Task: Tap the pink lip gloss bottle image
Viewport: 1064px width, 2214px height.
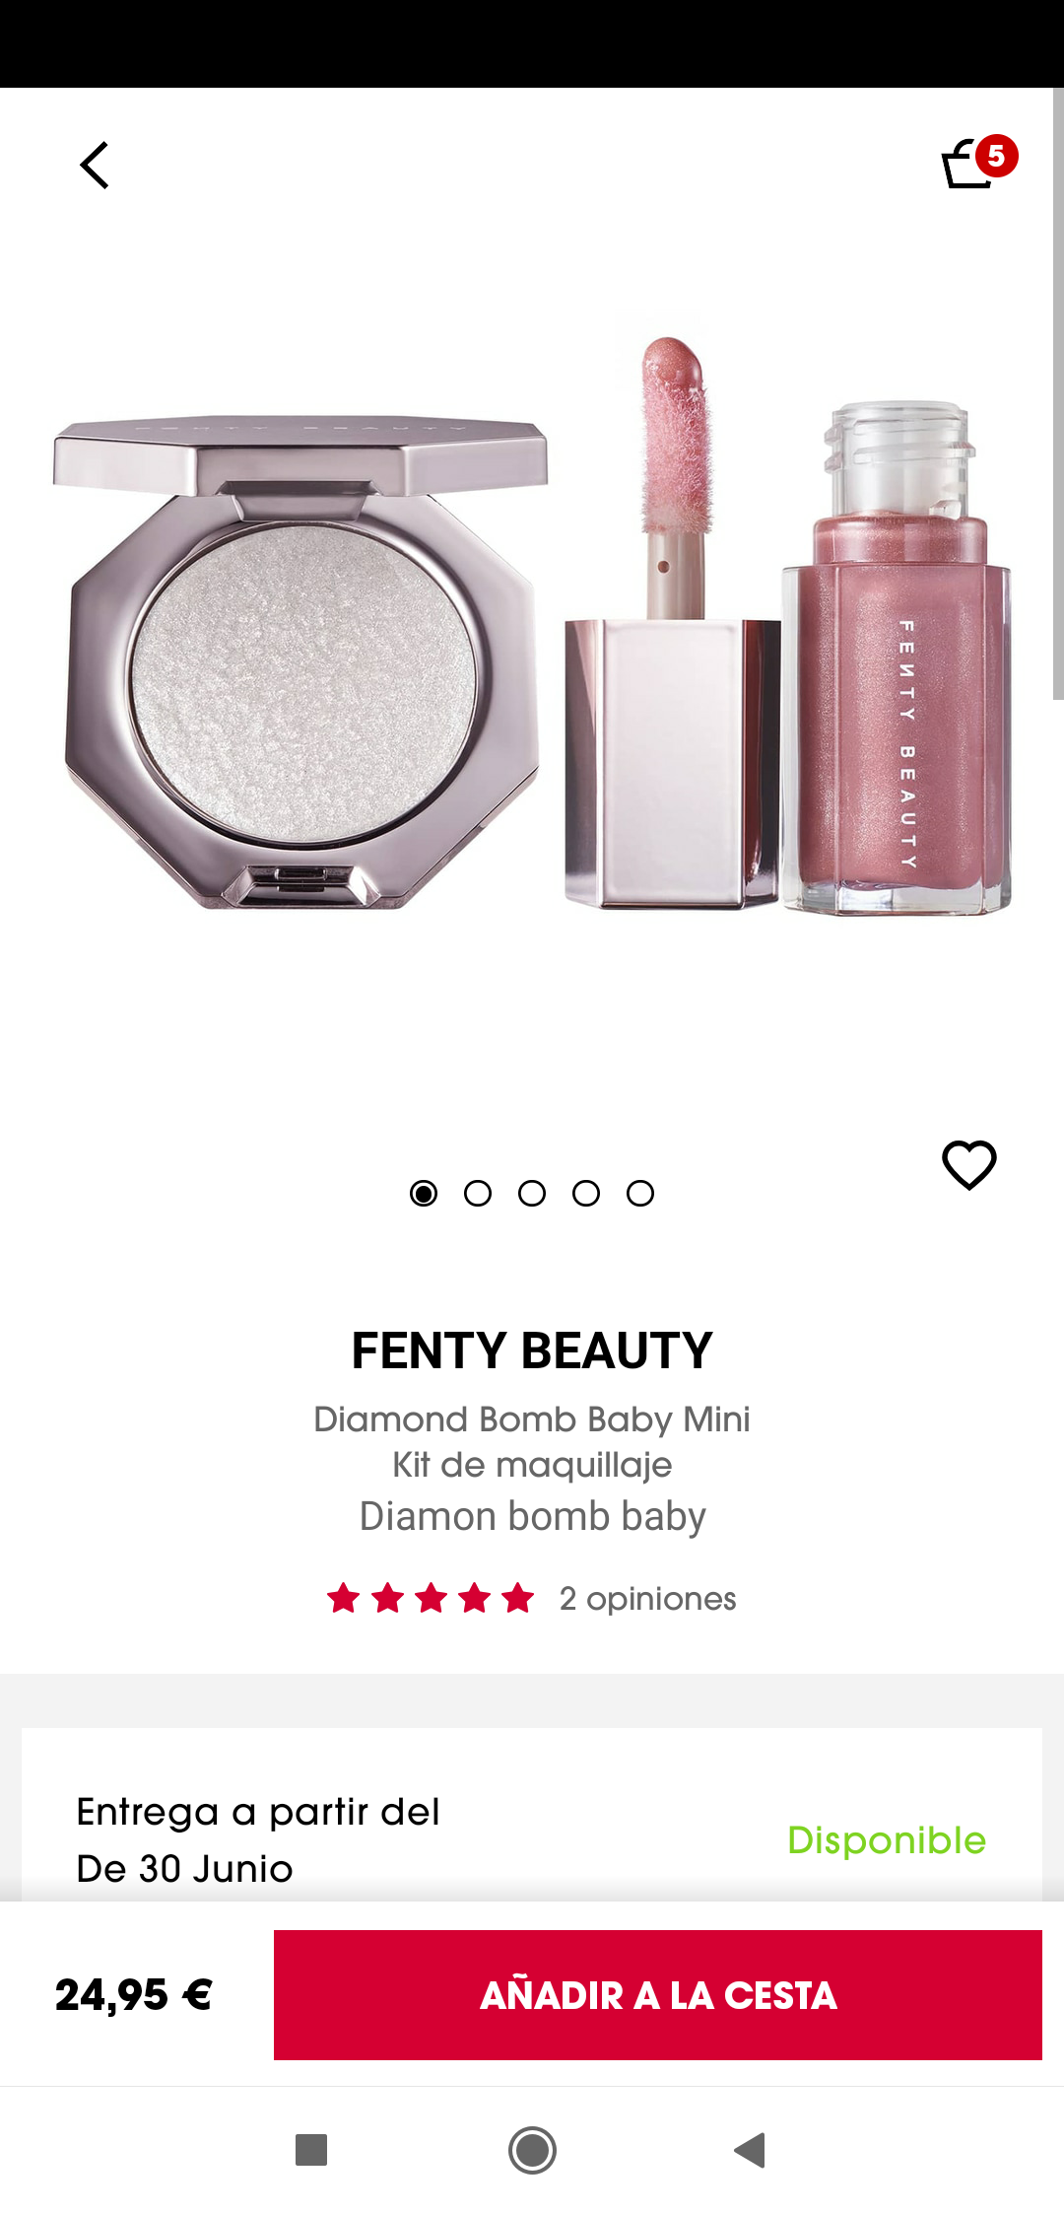Action: tap(895, 658)
